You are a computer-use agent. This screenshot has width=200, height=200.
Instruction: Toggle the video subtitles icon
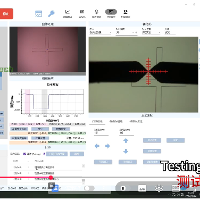[142, 188]
